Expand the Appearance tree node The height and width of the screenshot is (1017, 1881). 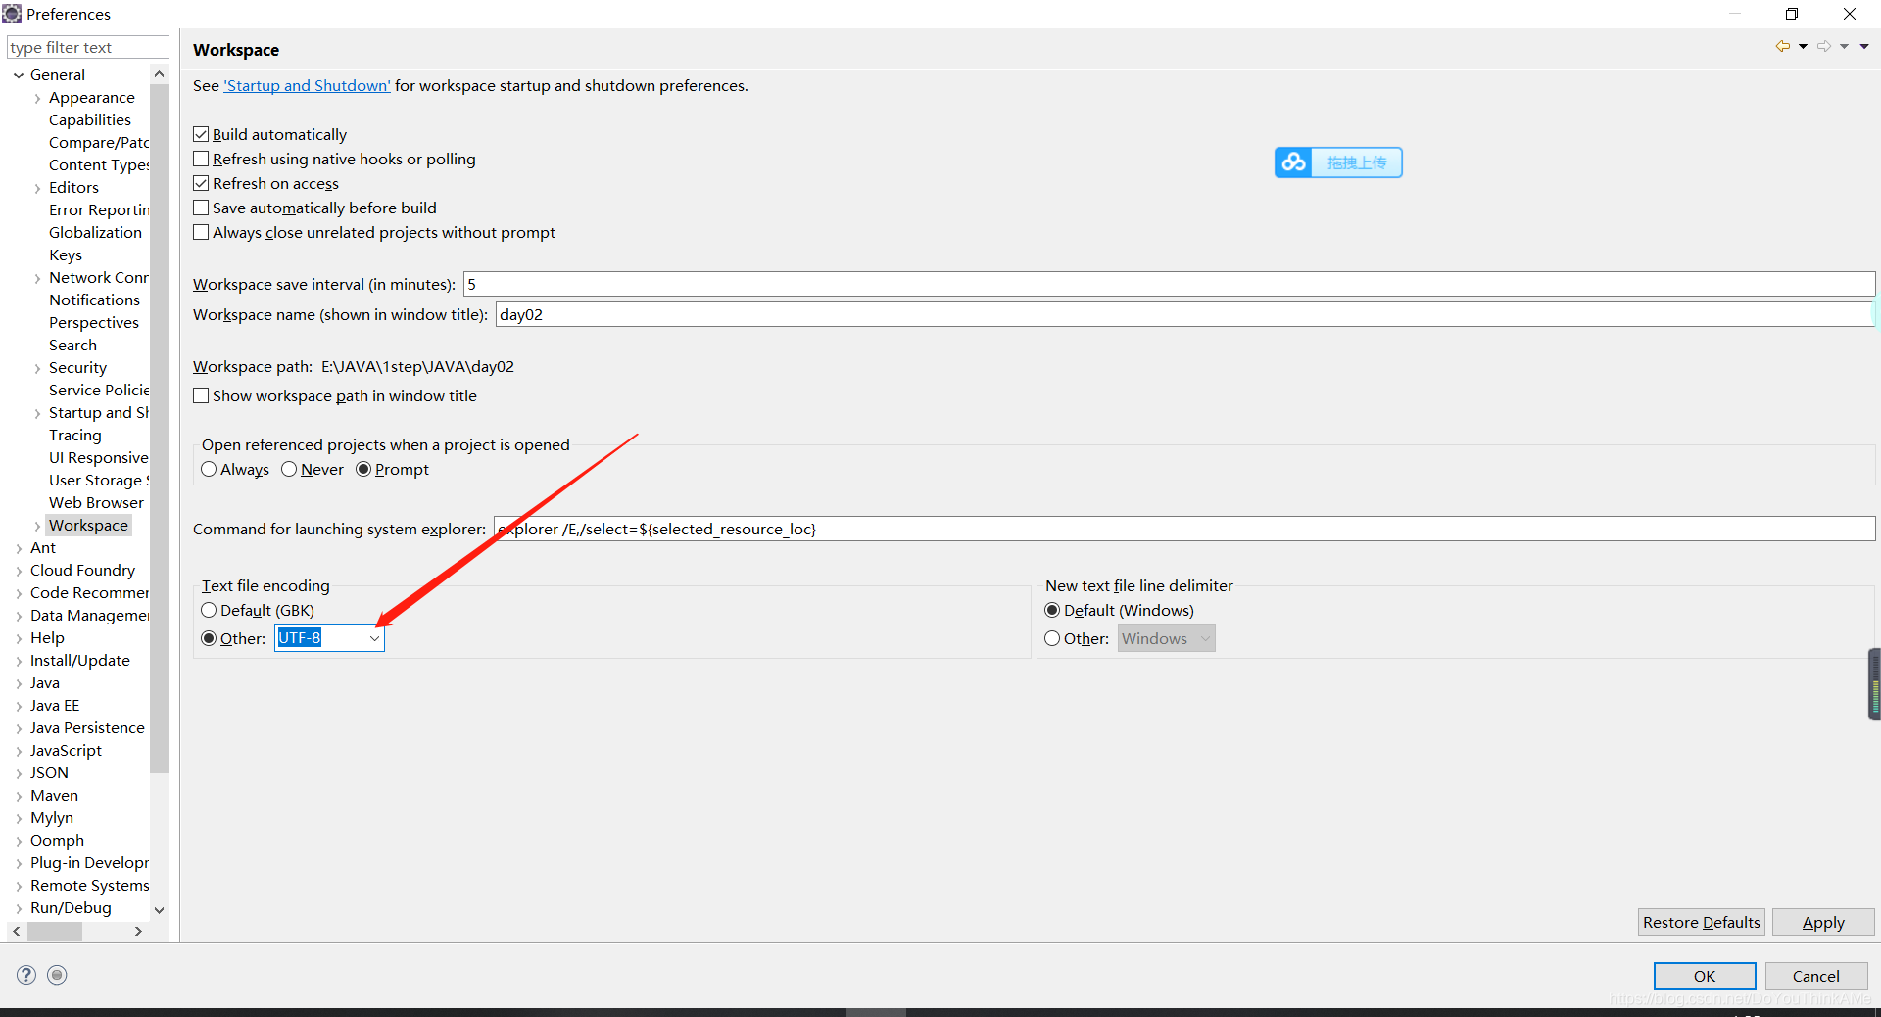37,98
